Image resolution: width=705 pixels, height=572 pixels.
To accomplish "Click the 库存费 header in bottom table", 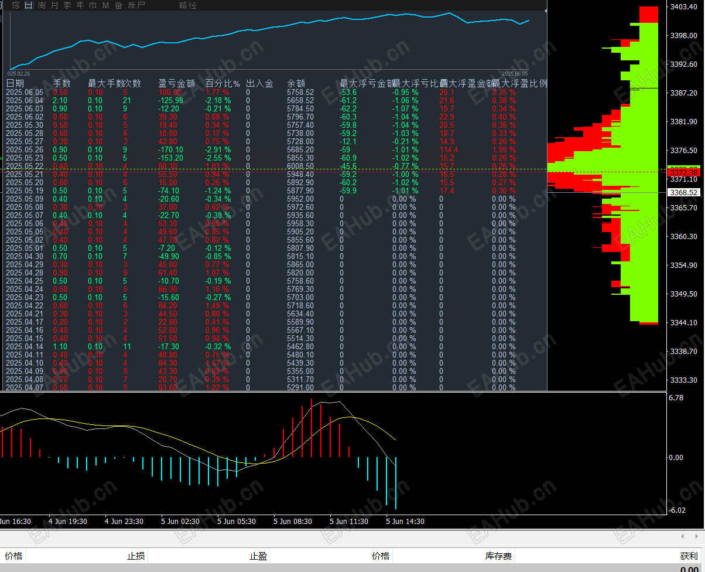I will point(498,556).
